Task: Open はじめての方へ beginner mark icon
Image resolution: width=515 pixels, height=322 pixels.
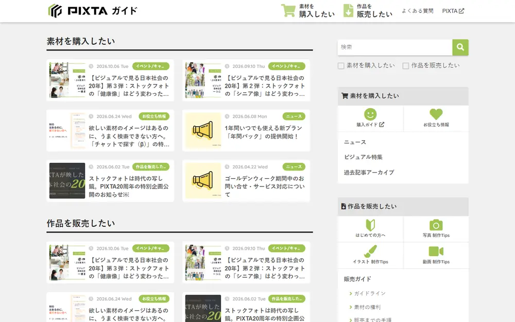Action: 370,225
